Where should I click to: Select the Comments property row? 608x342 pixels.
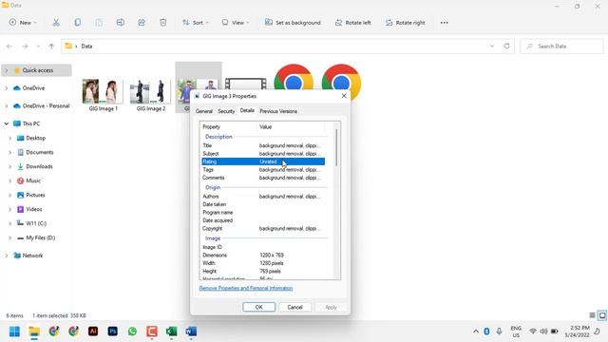point(263,178)
